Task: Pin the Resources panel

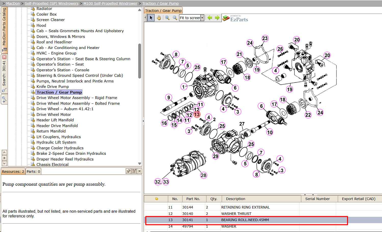Action: [128, 171]
